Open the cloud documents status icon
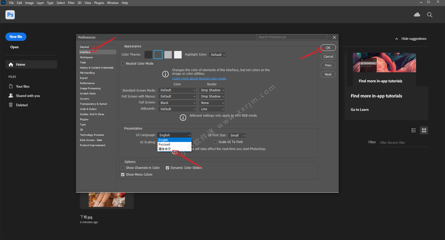This screenshot has height=240, width=445. [x=417, y=15]
